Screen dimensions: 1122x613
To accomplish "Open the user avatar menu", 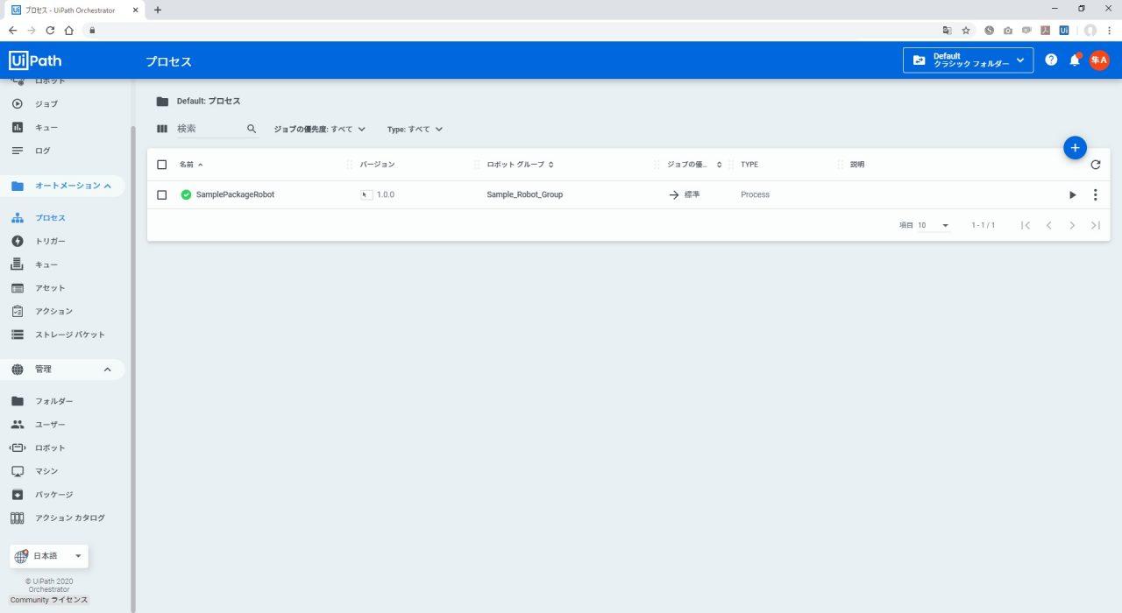I will [x=1099, y=60].
